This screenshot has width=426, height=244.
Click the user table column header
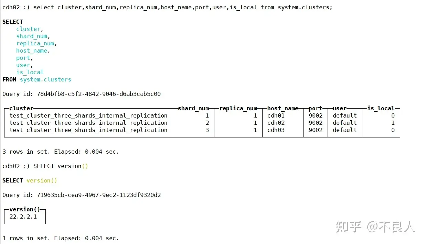coord(340,108)
